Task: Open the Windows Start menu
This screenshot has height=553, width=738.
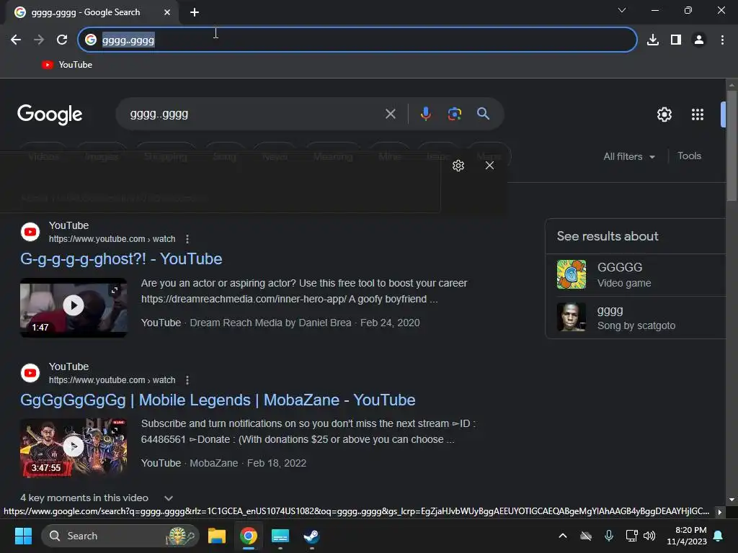Action: pos(23,536)
